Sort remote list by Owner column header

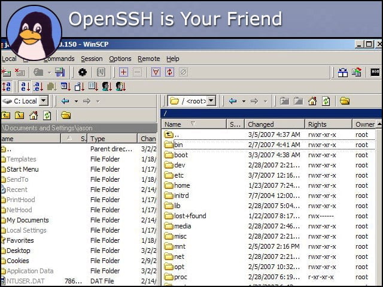pyautogui.click(x=364, y=124)
